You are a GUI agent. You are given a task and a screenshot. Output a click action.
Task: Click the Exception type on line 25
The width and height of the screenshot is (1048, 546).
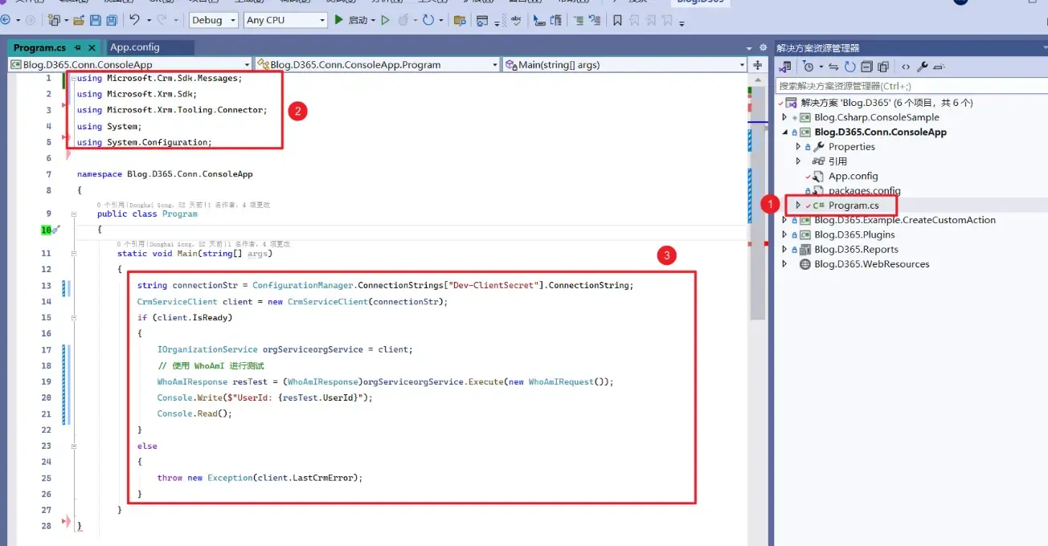230,478
